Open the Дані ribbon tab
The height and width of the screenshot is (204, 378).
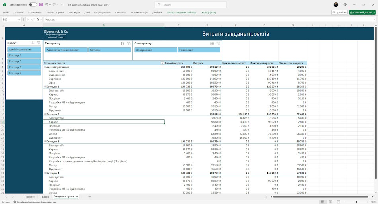click(x=87, y=12)
